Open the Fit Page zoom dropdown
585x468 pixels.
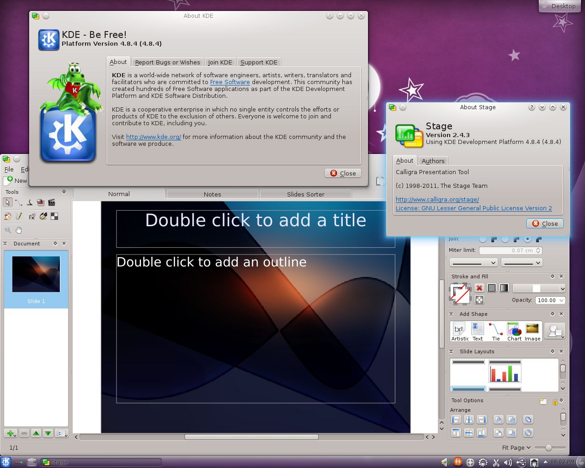516,447
